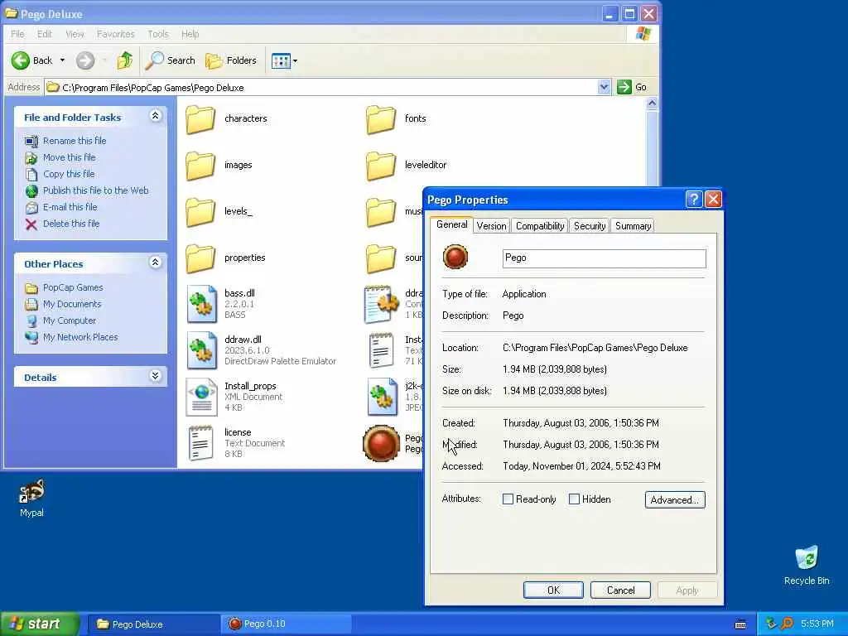848x636 pixels.
Task: Open the Help menu
Action: click(x=190, y=34)
